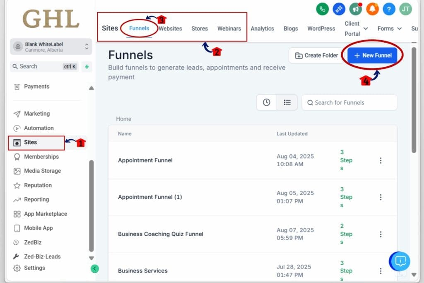Image resolution: width=424 pixels, height=283 pixels.
Task: Click the Reputation star icon
Action: tap(17, 185)
